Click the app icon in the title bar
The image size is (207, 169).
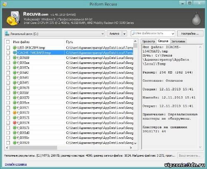[5, 4]
